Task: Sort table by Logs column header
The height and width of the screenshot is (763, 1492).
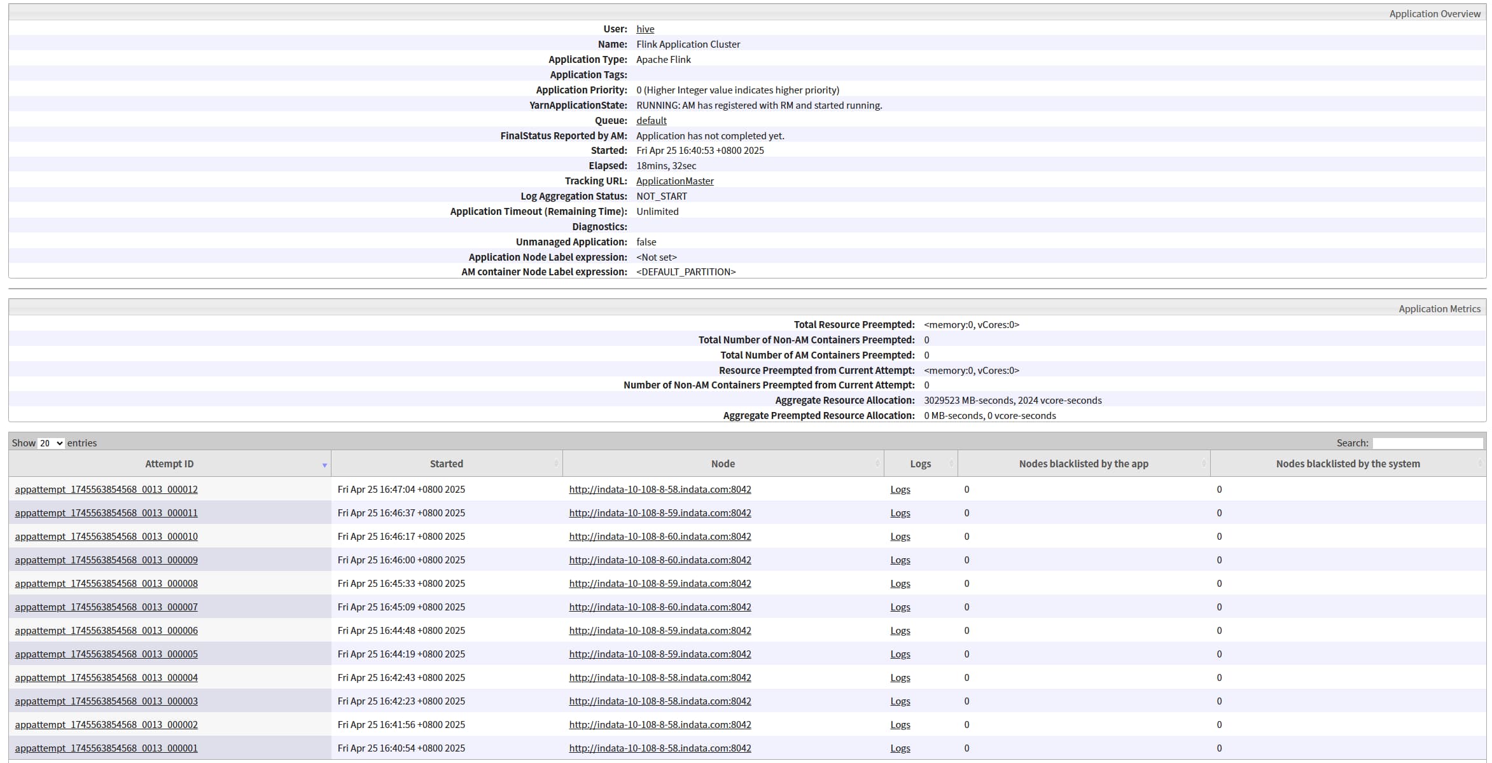Action: coord(920,464)
